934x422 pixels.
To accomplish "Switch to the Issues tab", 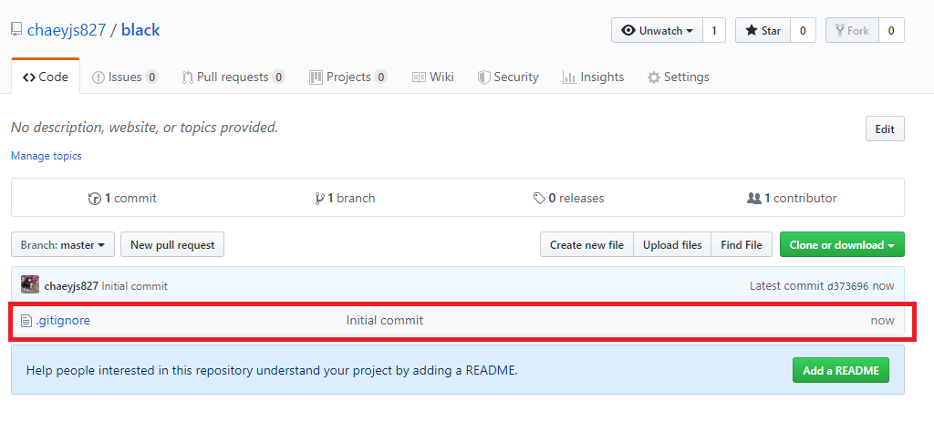I will click(x=125, y=77).
